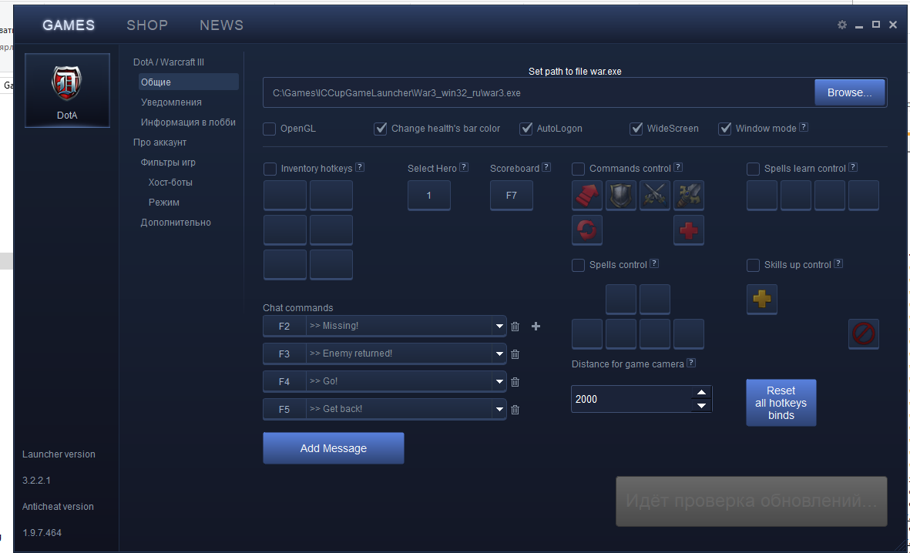Screen dimensions: 910x553
Task: Delete the F3 Enemy returned! chat command
Action: pos(515,354)
